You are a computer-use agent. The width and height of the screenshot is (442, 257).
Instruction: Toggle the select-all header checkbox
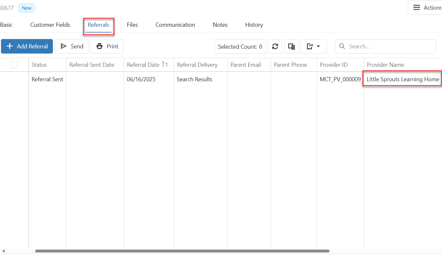pos(15,65)
